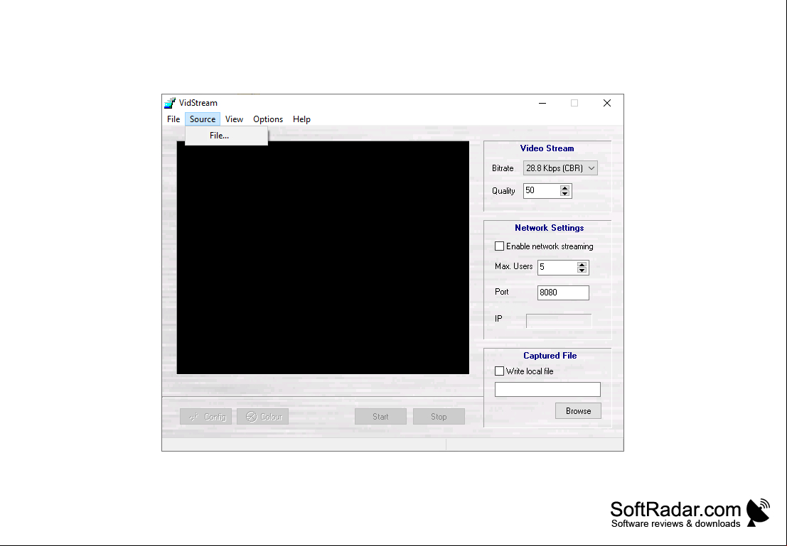
Task: Click the Config button
Action: tap(205, 417)
